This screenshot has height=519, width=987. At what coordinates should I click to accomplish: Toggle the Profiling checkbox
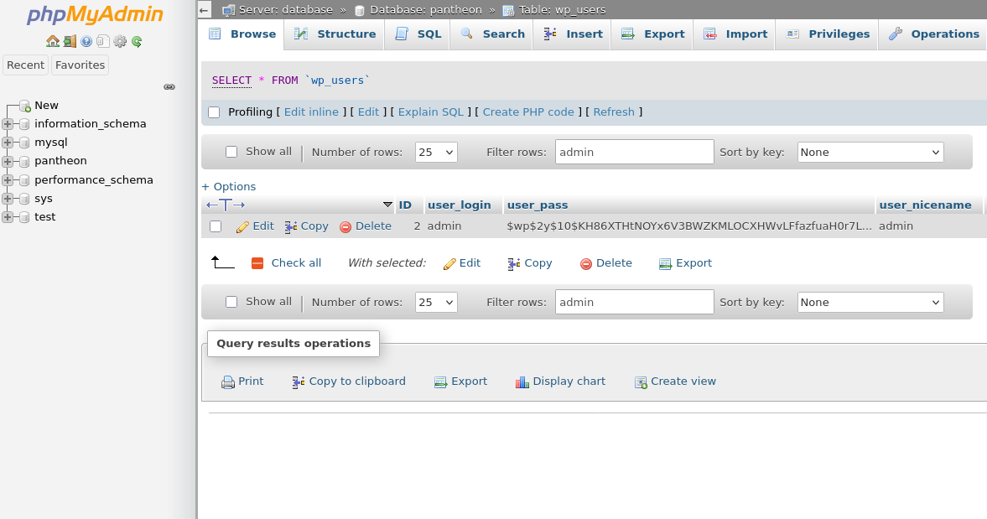point(214,112)
